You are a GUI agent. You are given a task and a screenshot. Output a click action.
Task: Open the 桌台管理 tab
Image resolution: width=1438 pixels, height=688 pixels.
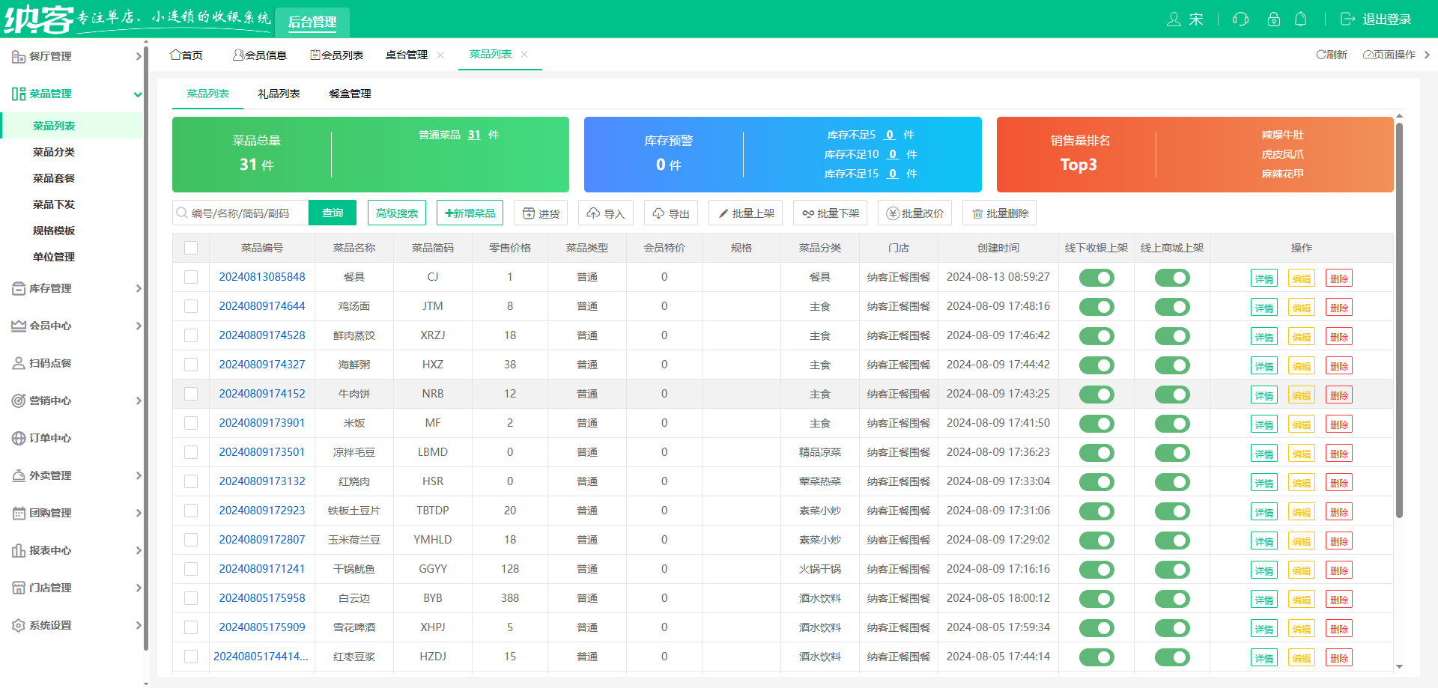[x=407, y=54]
